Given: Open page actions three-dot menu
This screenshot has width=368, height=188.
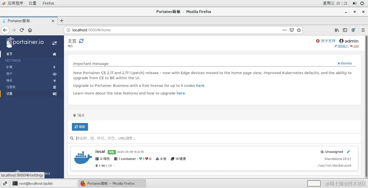Looking at the screenshot, I should click(285, 30).
